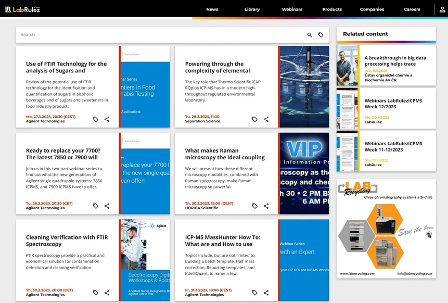Click 'Fr, 31.3.2023, 18:00 (CEST)' date
The width and height of the screenshot is (448, 303).
[208, 290]
